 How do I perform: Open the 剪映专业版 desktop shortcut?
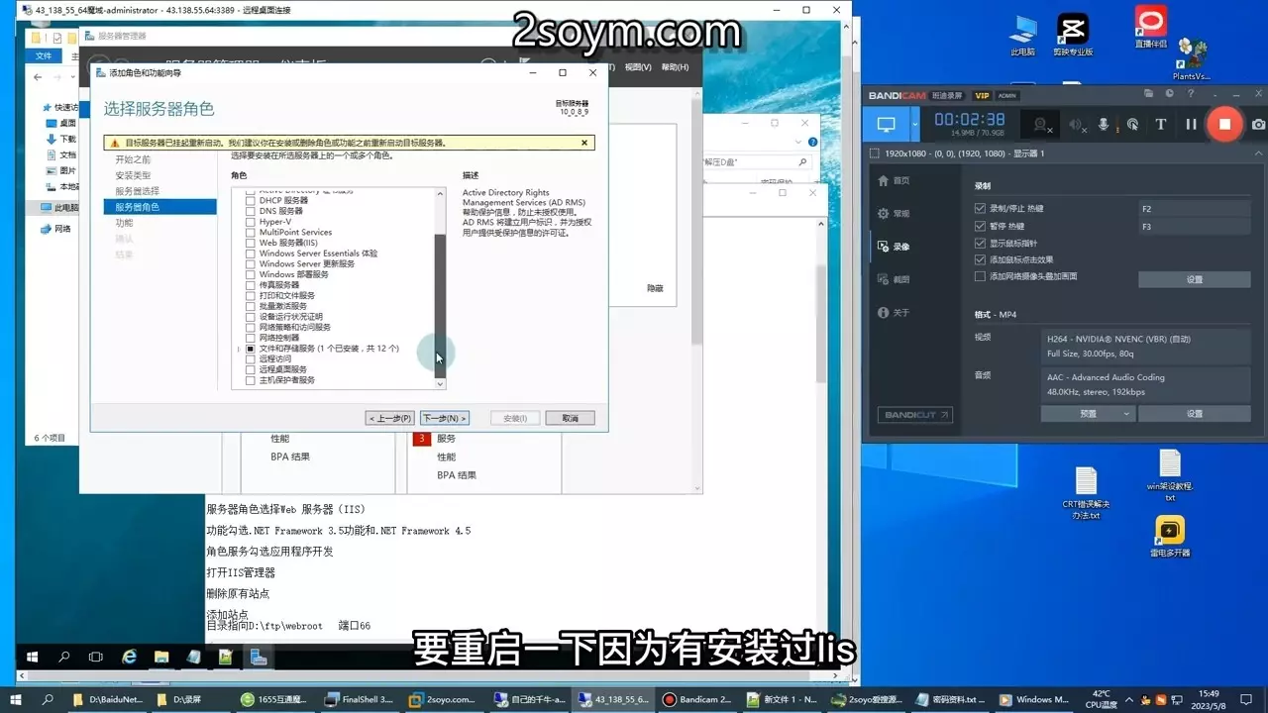point(1073,36)
